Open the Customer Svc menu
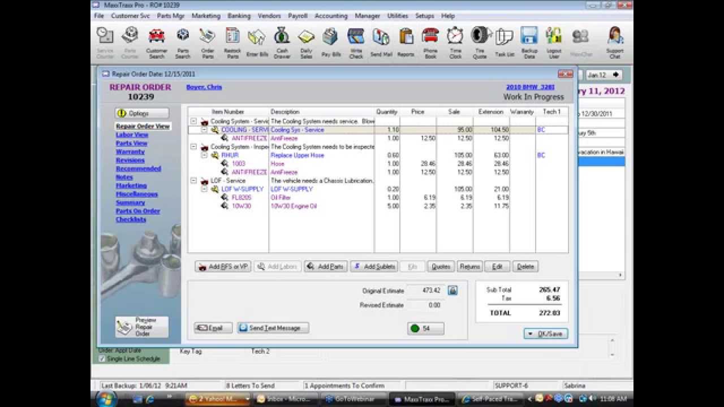 coord(130,16)
